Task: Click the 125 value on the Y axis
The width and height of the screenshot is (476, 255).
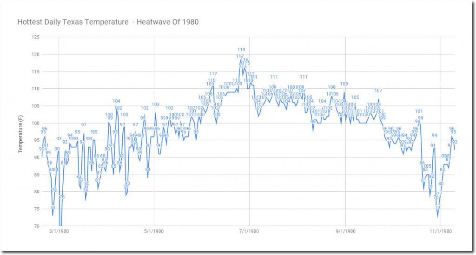Action: tap(35, 37)
